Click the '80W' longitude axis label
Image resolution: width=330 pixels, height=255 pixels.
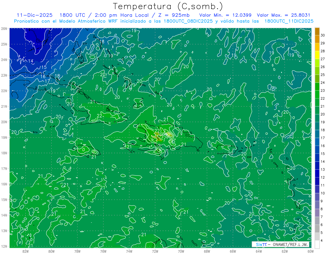(x=51, y=251)
